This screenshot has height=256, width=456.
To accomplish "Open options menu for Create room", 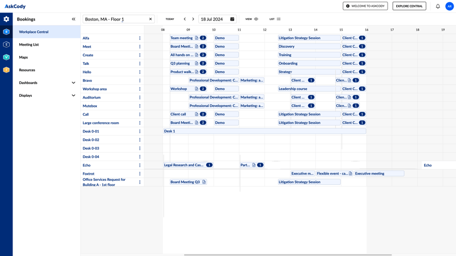I will (x=140, y=55).
